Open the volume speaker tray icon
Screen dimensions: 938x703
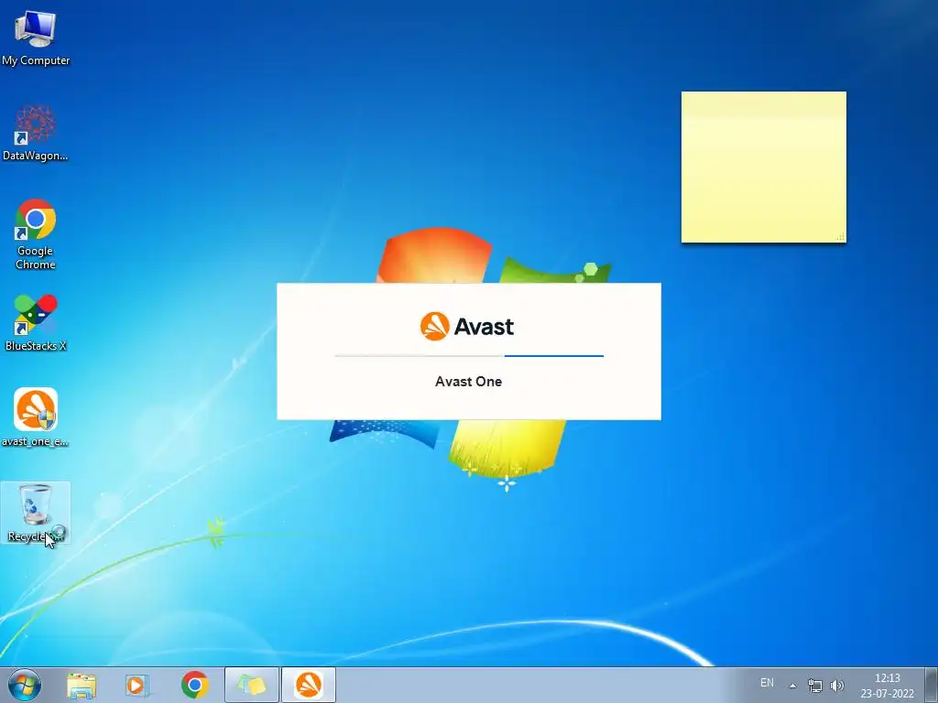pos(837,685)
